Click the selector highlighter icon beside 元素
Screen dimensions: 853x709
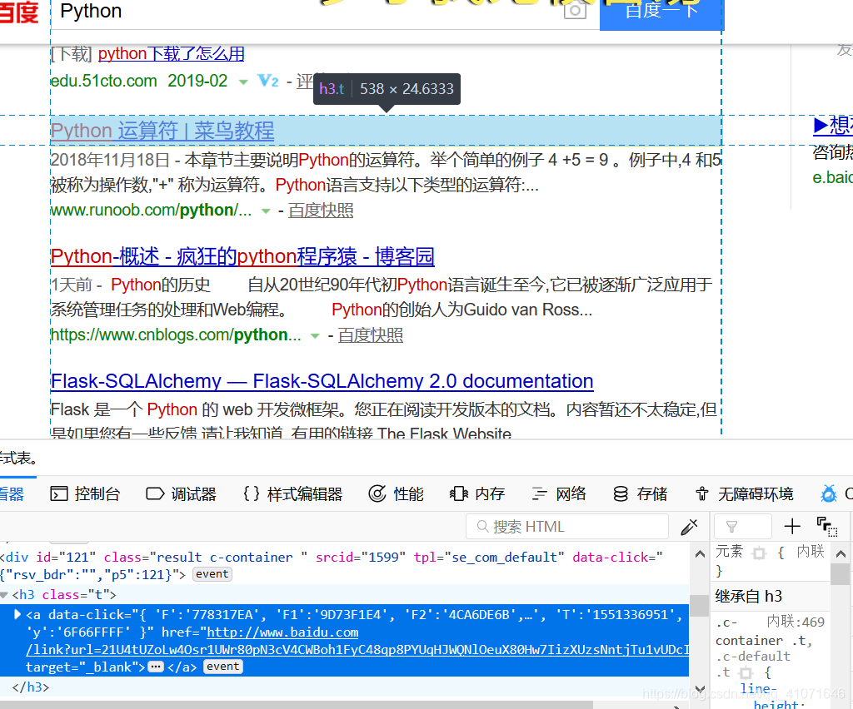(x=759, y=553)
